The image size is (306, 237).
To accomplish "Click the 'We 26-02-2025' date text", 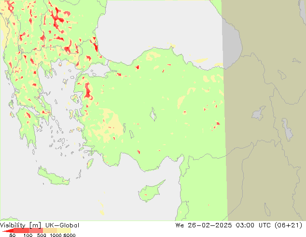I will 204,225.
